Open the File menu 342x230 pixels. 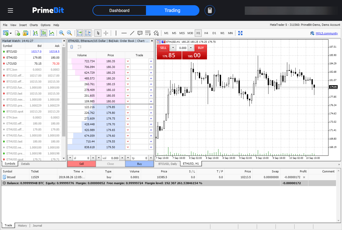pos(5,25)
